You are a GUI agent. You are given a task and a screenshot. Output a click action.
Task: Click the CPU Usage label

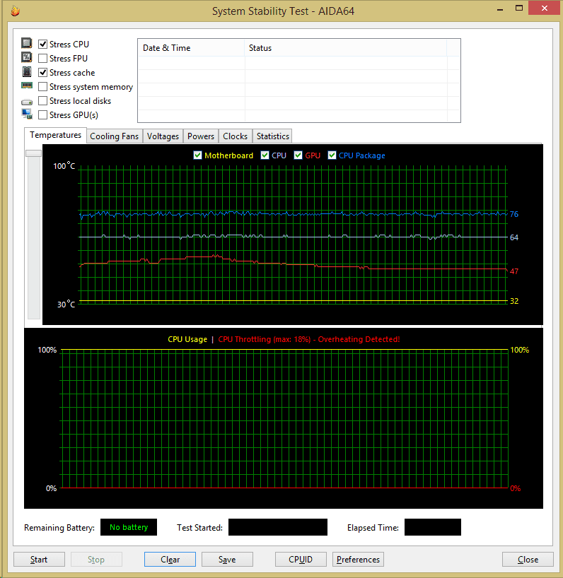click(x=187, y=339)
